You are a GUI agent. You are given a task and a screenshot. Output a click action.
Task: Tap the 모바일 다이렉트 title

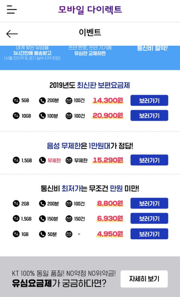[90, 9]
